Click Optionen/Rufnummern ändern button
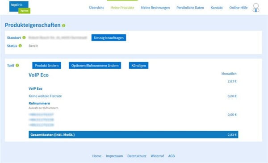This screenshot has width=268, height=163. click(95, 66)
